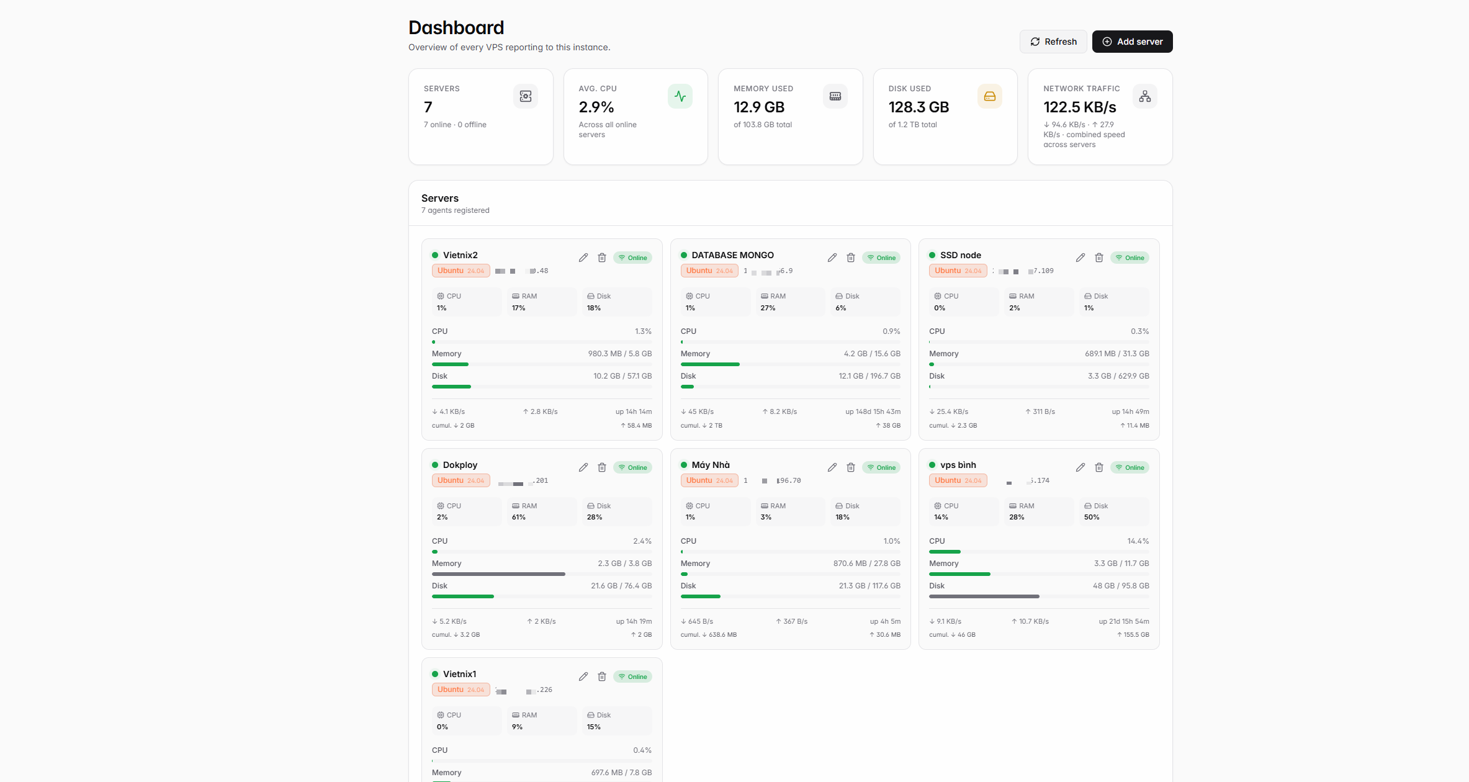Refresh the dashboard data
Screen dimensions: 1469x782
1053,42
